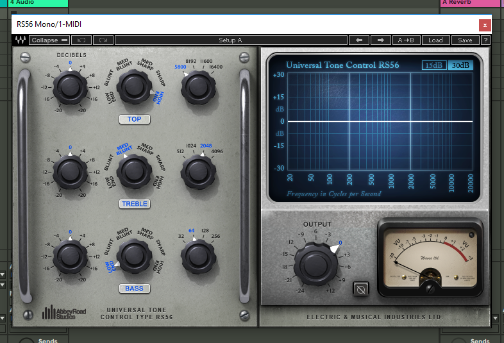
Task: Select the 4 Audio track header behind plugin
Action: [38, 3]
